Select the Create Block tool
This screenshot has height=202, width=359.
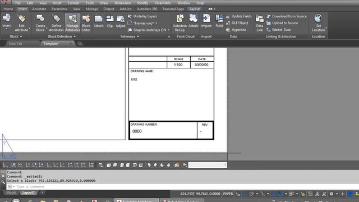[x=40, y=22]
